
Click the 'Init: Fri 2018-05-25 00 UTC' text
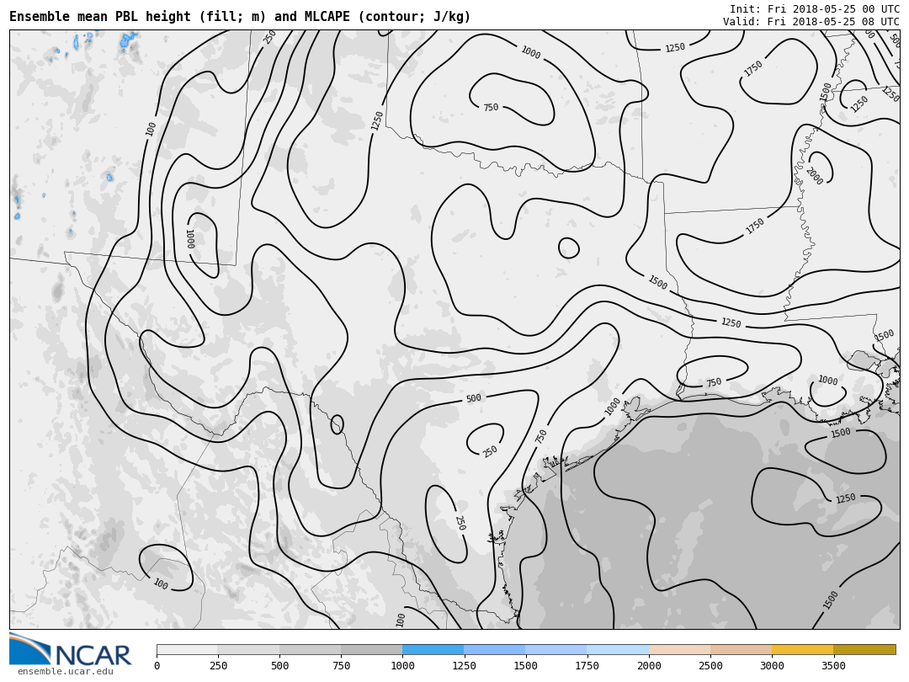click(x=815, y=8)
